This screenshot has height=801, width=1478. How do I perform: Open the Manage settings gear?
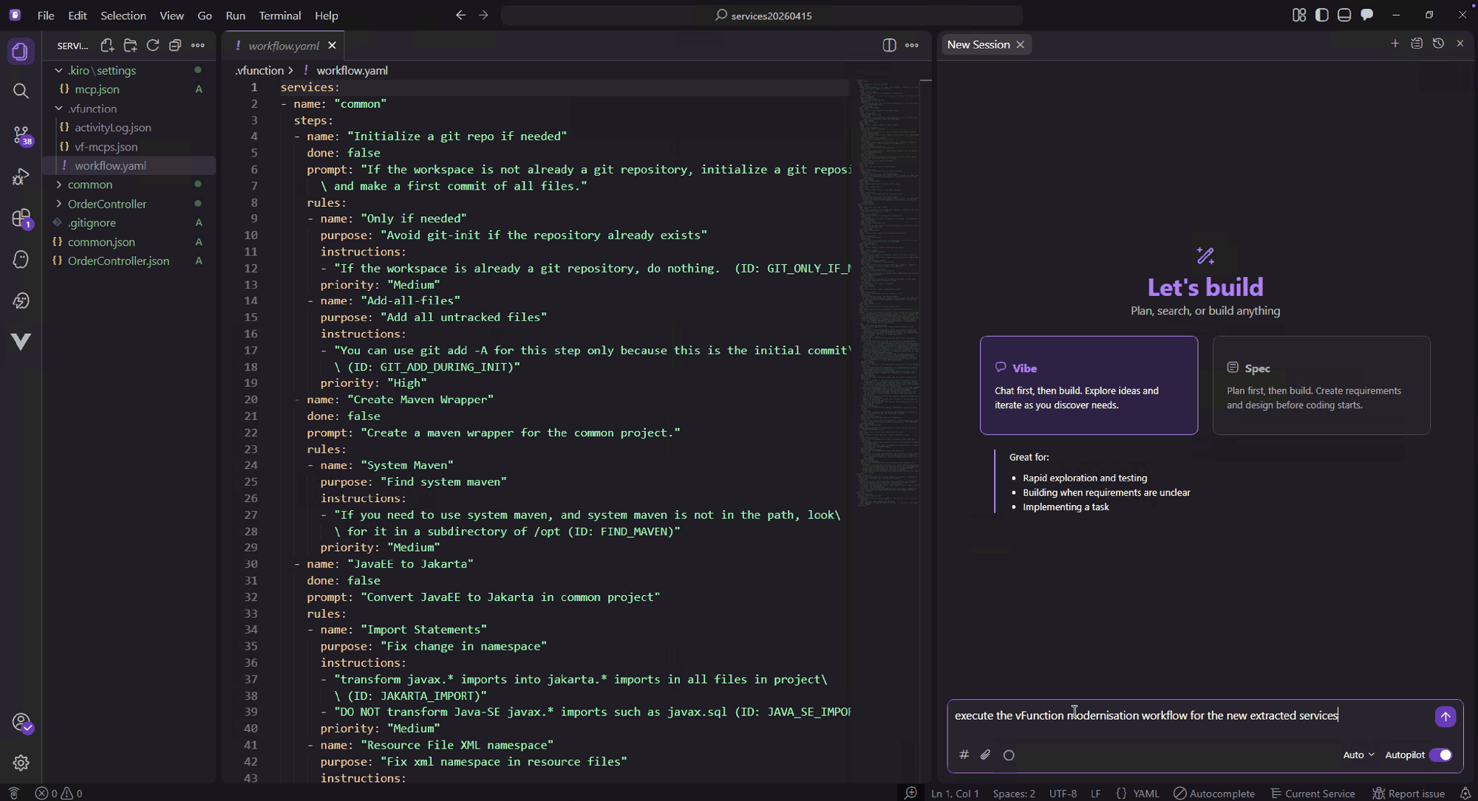tap(21, 763)
